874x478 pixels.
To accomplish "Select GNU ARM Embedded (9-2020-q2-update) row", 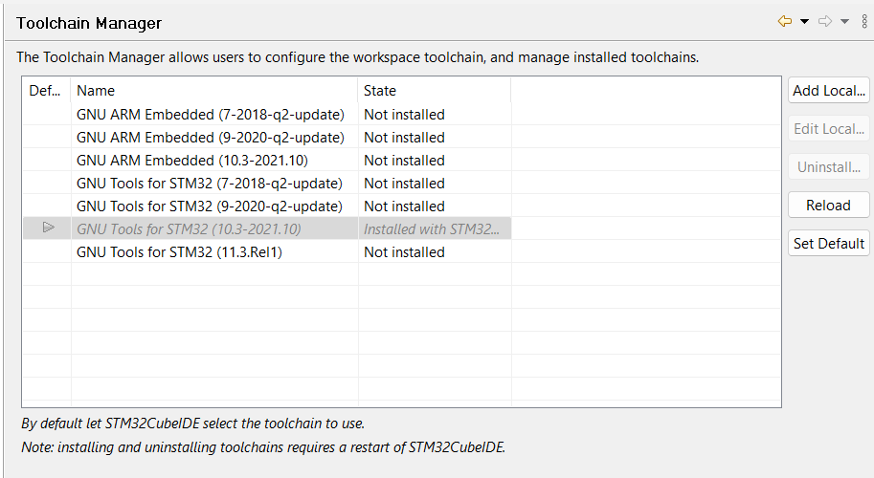I will click(x=210, y=138).
